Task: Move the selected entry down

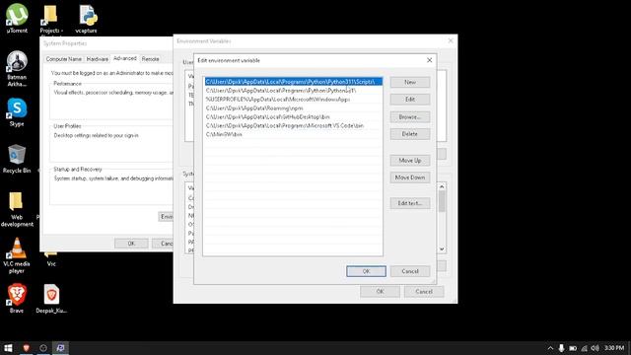Action: [410, 177]
